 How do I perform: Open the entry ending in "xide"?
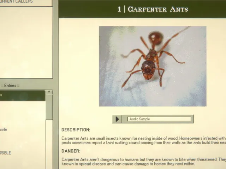(3, 130)
